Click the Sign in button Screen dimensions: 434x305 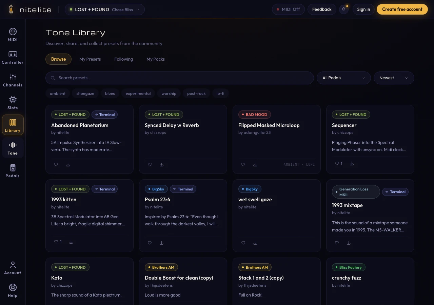363,9
